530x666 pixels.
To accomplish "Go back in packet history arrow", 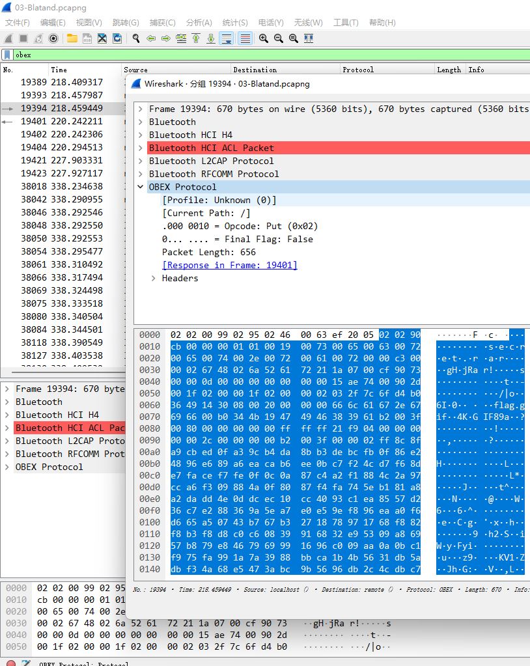I will click(151, 38).
